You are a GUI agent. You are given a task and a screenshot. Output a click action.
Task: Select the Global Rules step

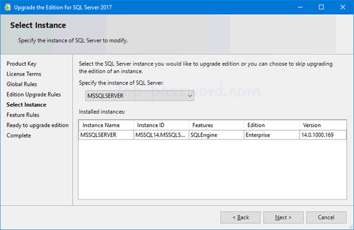22,84
